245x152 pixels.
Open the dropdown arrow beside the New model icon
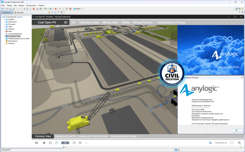5,9
